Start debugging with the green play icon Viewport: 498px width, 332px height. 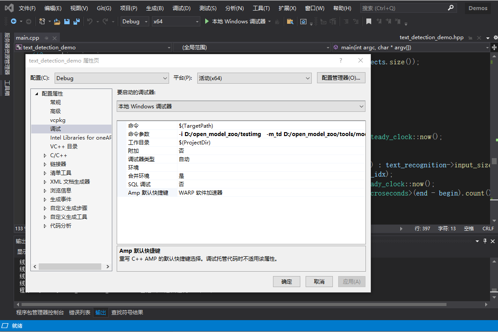coord(207,21)
